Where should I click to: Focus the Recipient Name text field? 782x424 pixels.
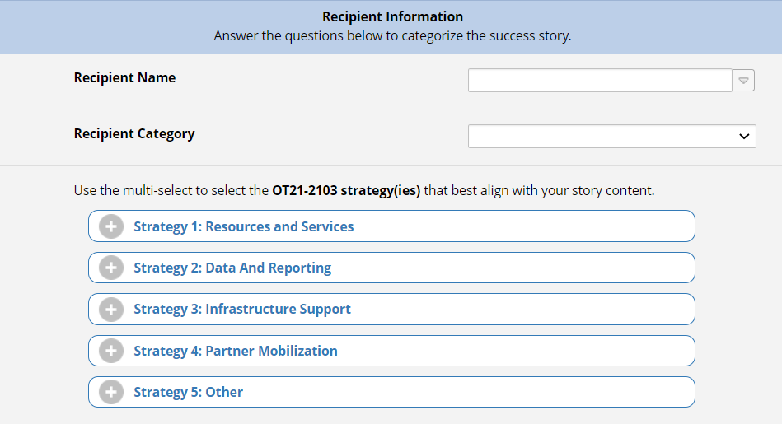pos(600,81)
